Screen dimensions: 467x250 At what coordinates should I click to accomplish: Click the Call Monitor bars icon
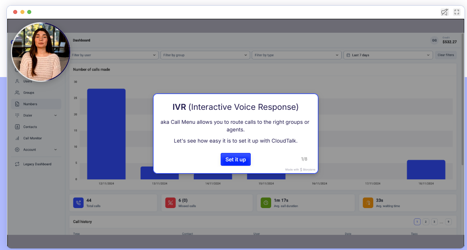coord(17,138)
